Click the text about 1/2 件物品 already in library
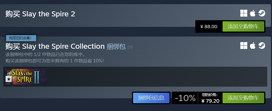 [45, 55]
